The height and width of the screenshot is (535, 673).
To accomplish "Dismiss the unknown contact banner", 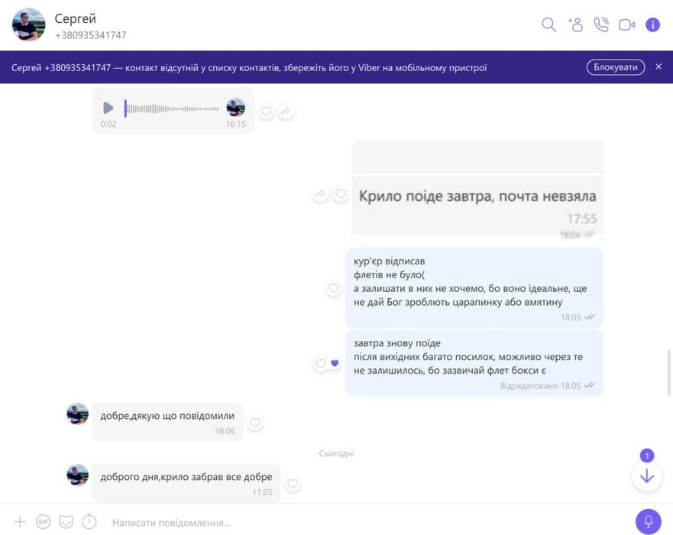I will 658,66.
